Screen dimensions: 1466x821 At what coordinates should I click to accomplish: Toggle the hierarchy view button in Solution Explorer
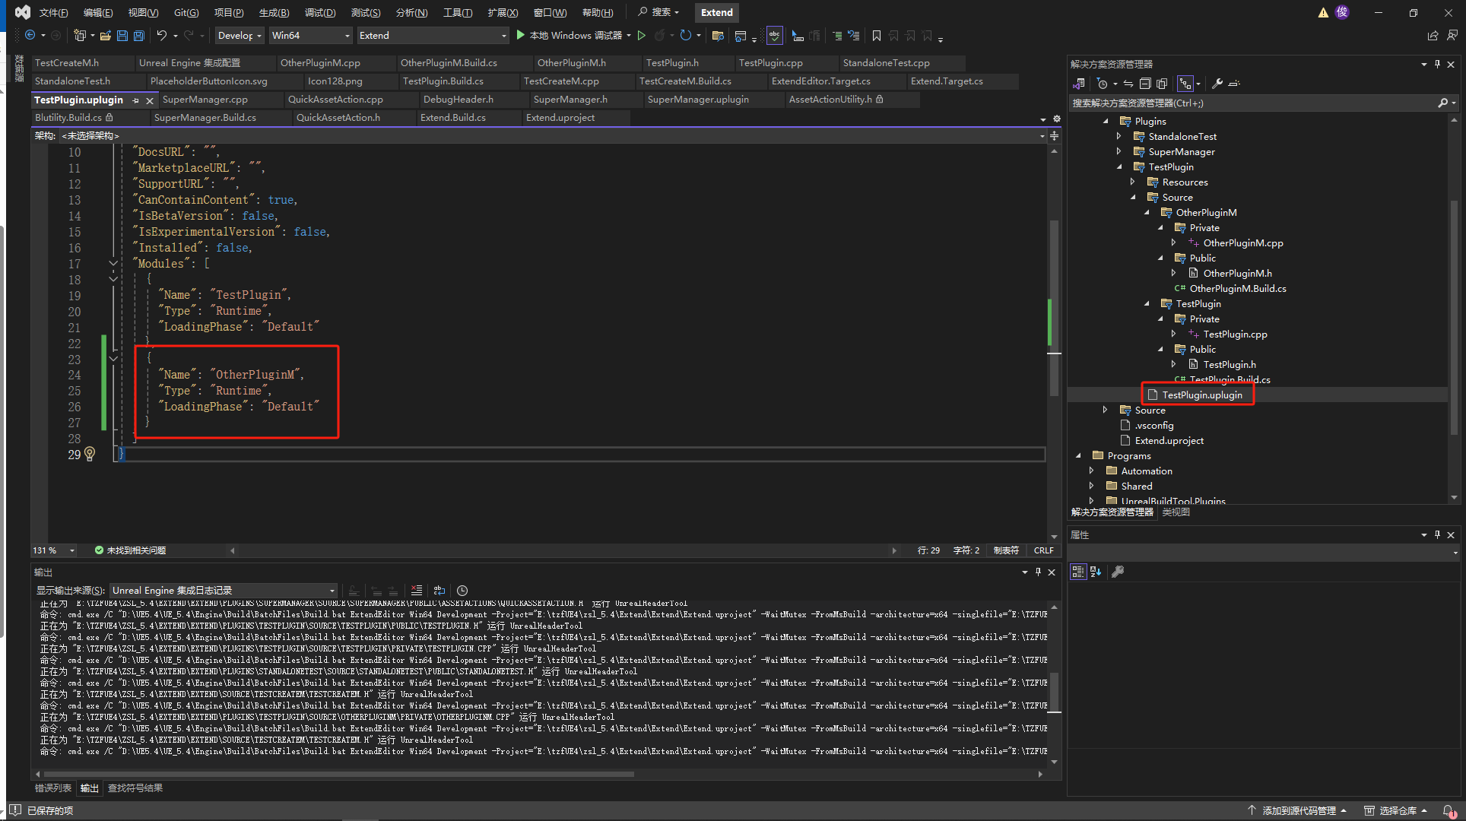tap(1185, 84)
